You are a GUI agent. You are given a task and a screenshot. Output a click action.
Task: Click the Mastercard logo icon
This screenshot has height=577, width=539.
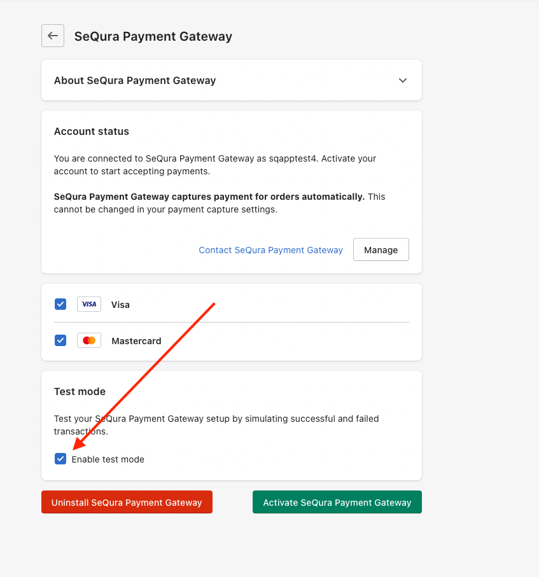point(89,340)
